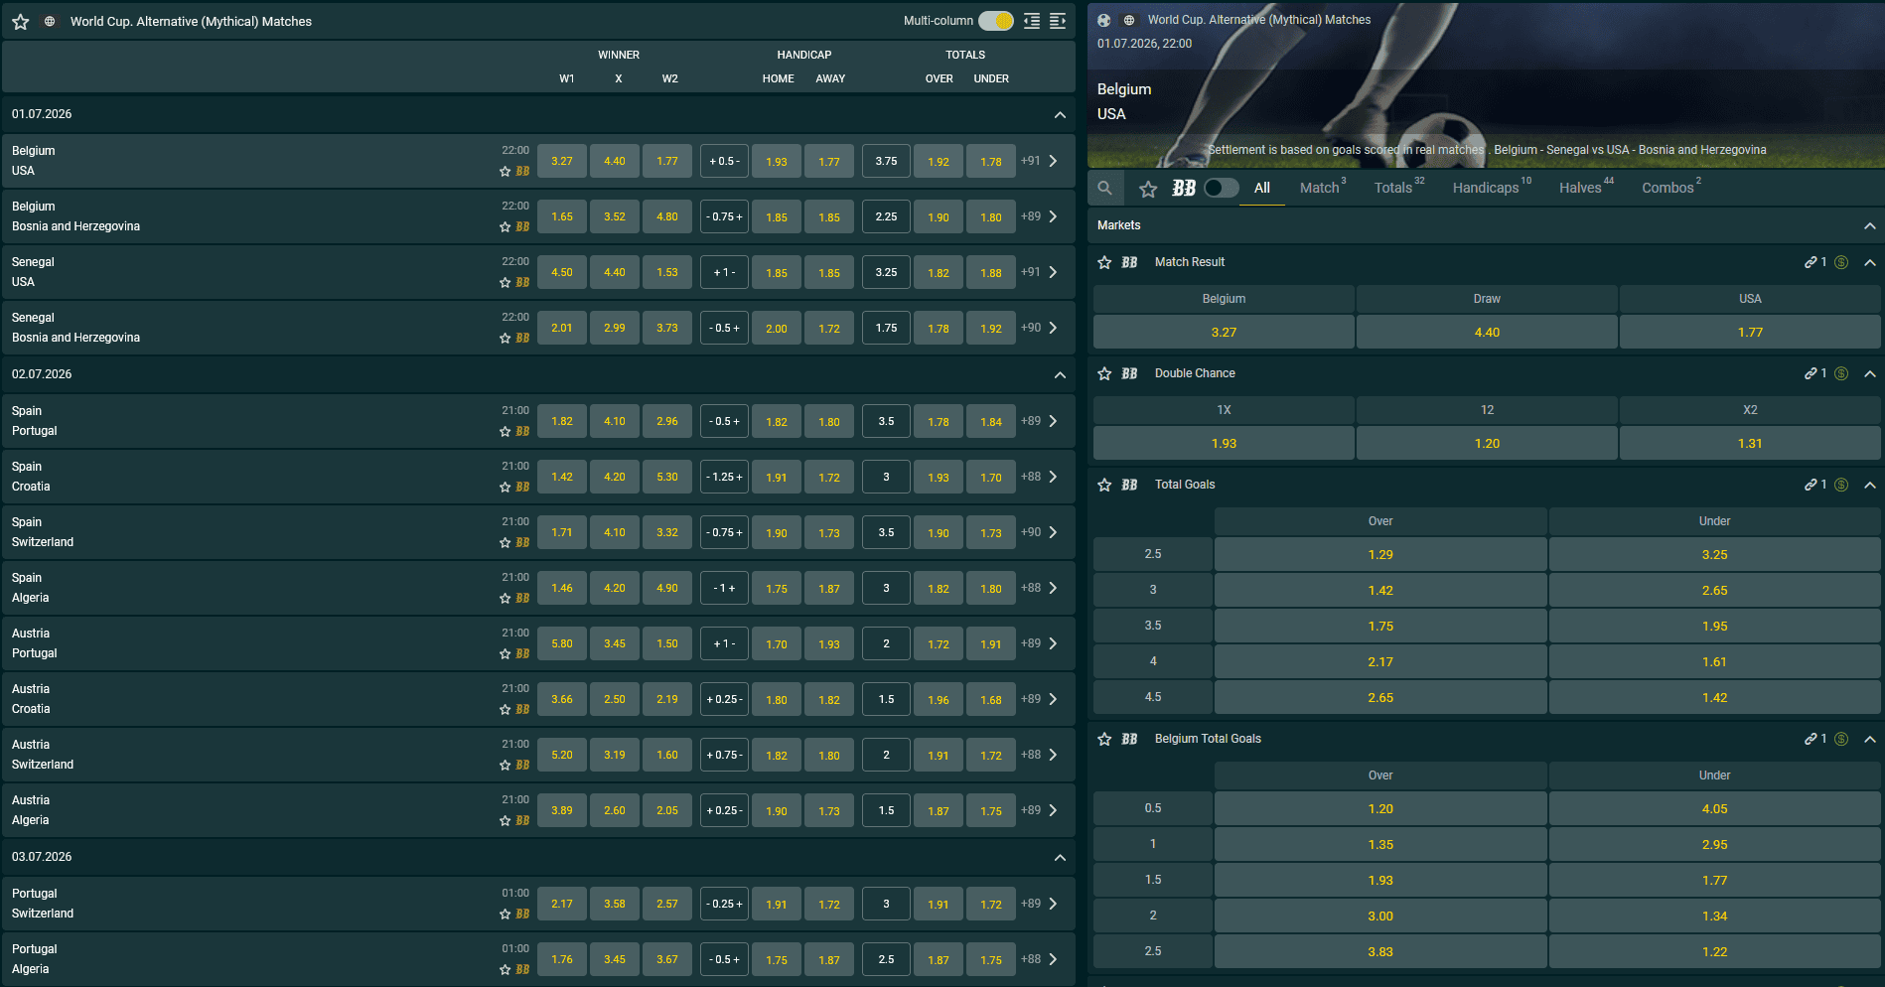
Task: Click bet builder icon on Belgium USA row
Action: (522, 172)
